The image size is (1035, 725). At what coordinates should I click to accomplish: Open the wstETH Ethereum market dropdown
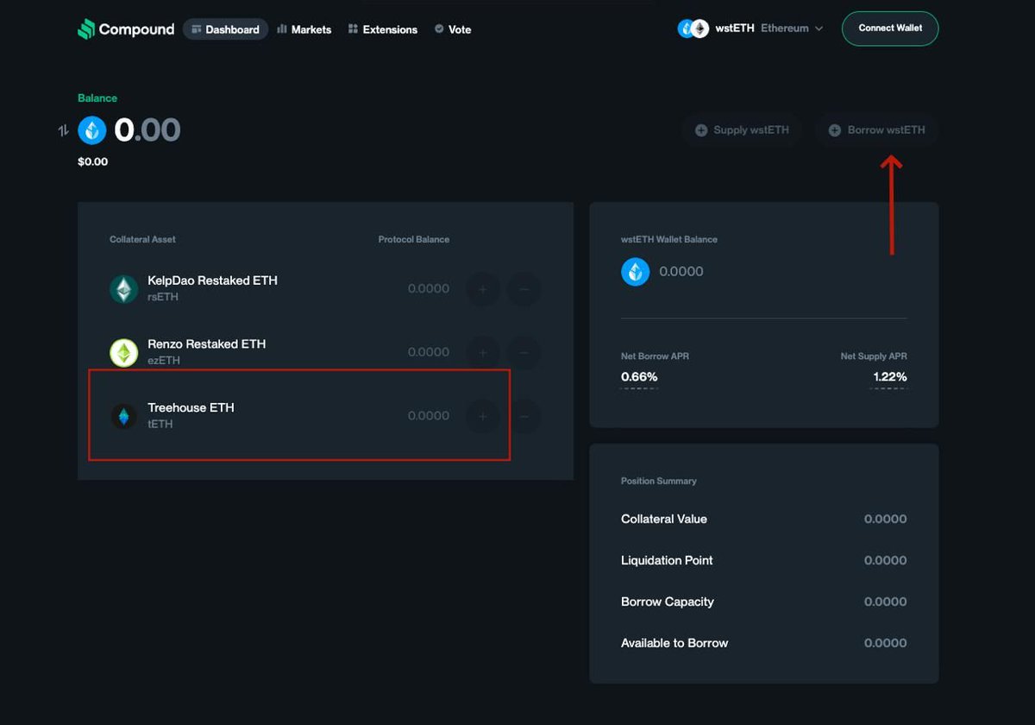[750, 28]
